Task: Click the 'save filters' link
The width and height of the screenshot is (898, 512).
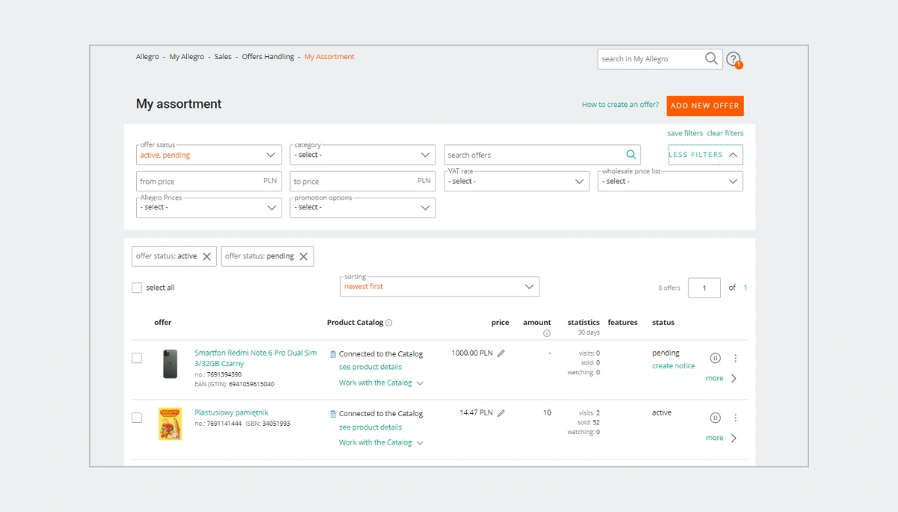Action: 685,133
